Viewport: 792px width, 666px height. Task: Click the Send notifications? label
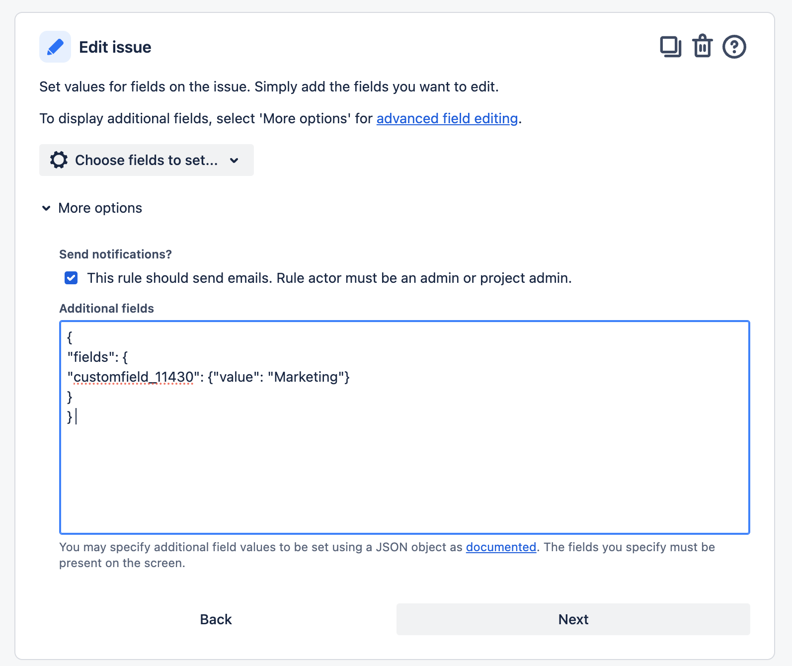115,254
